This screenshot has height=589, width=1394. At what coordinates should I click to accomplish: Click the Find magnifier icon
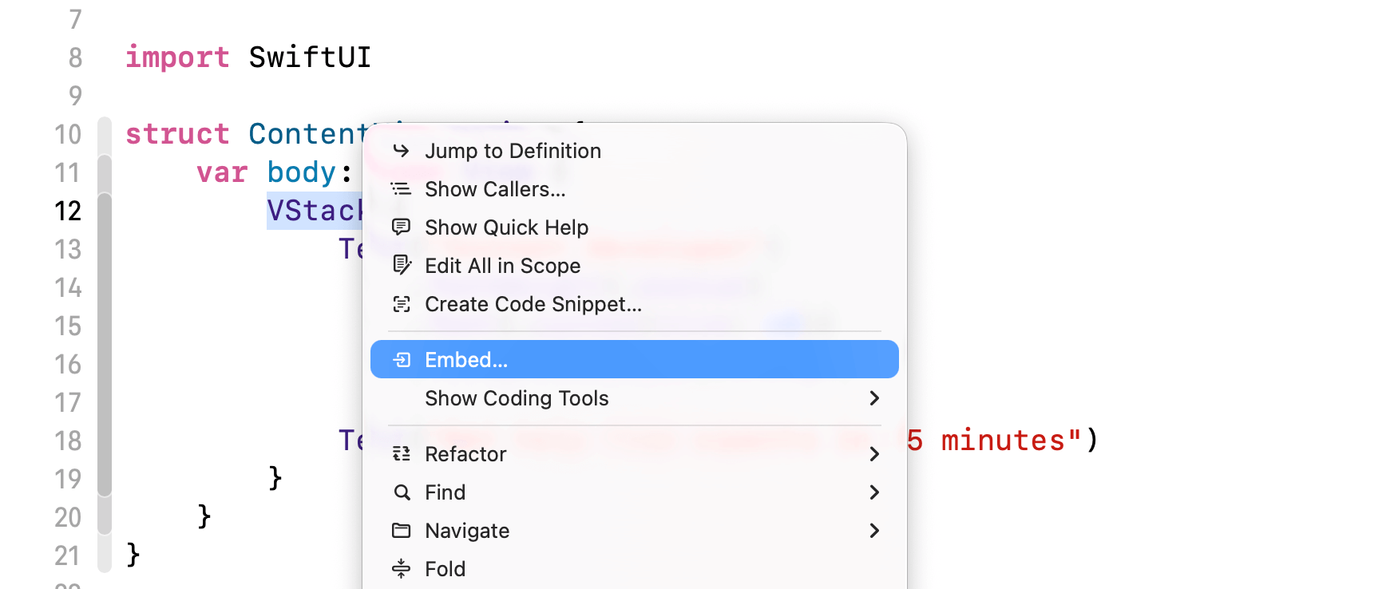(x=402, y=492)
